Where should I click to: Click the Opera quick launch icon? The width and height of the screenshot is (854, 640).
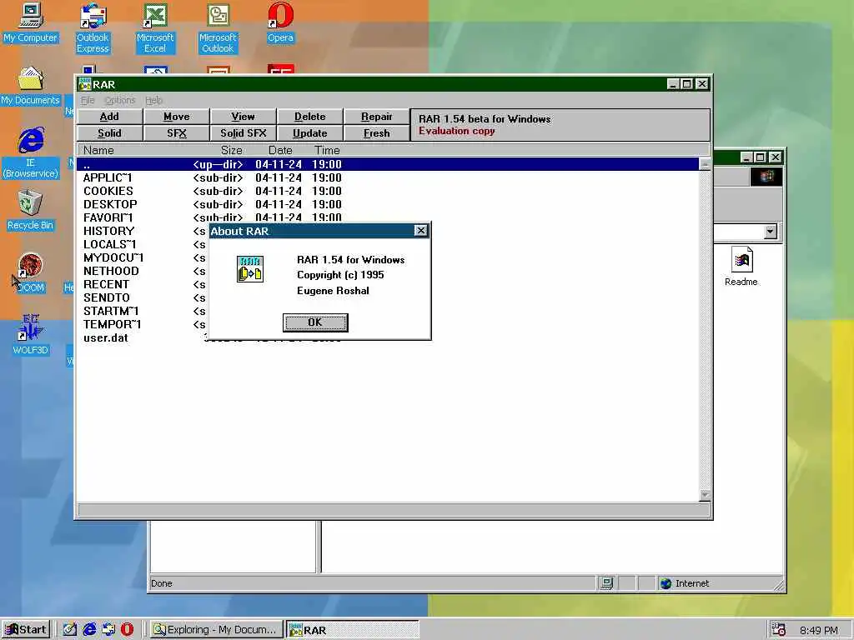pos(127,630)
